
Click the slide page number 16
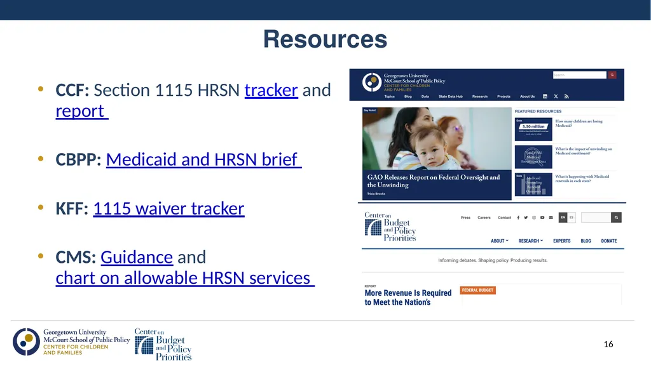click(x=608, y=344)
